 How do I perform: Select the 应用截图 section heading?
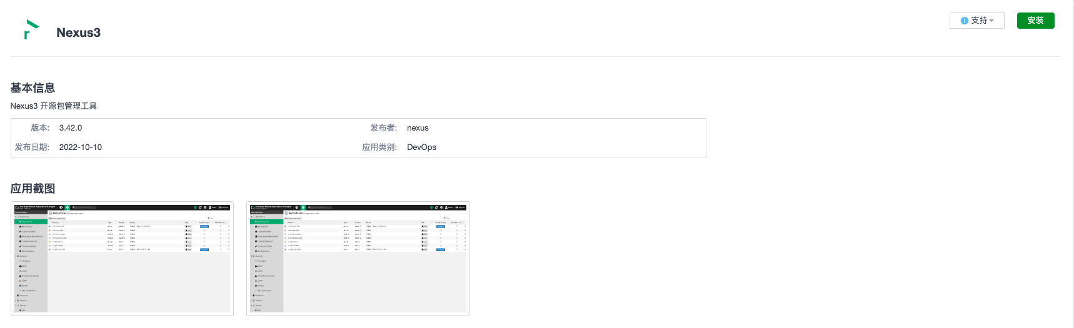(x=33, y=189)
